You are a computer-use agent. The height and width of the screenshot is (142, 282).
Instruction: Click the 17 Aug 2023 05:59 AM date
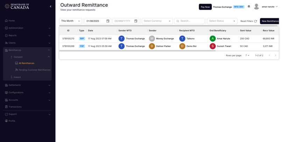[100, 46]
